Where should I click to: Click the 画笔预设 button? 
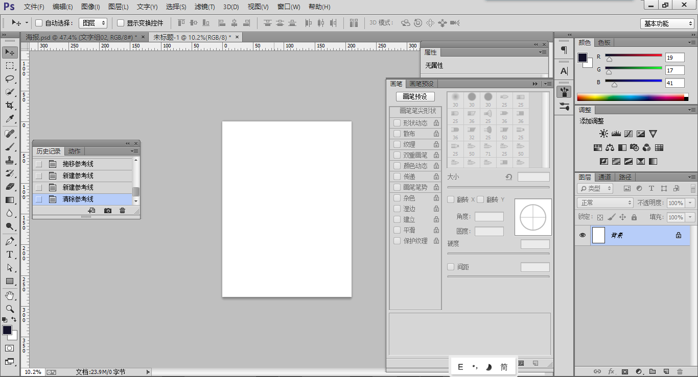[x=415, y=96]
